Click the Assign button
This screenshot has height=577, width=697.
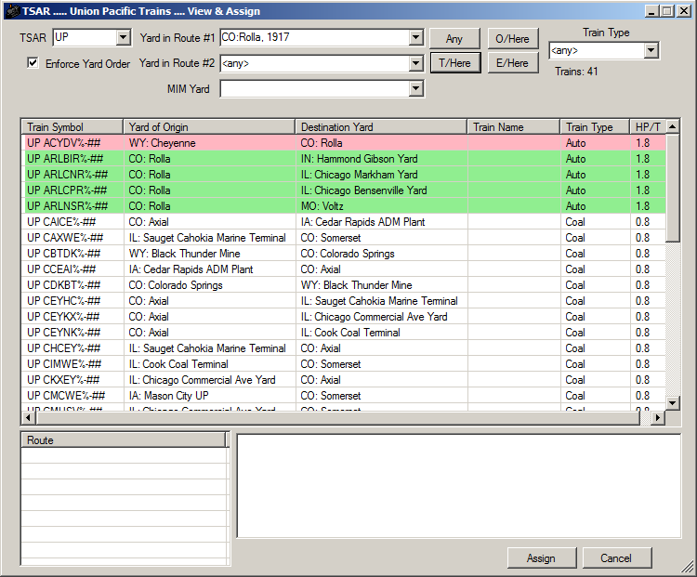click(x=542, y=557)
